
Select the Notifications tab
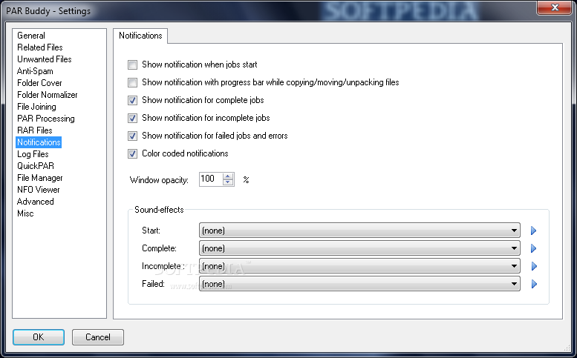click(140, 36)
